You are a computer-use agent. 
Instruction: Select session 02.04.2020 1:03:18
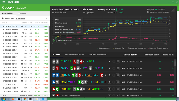click(24, 26)
